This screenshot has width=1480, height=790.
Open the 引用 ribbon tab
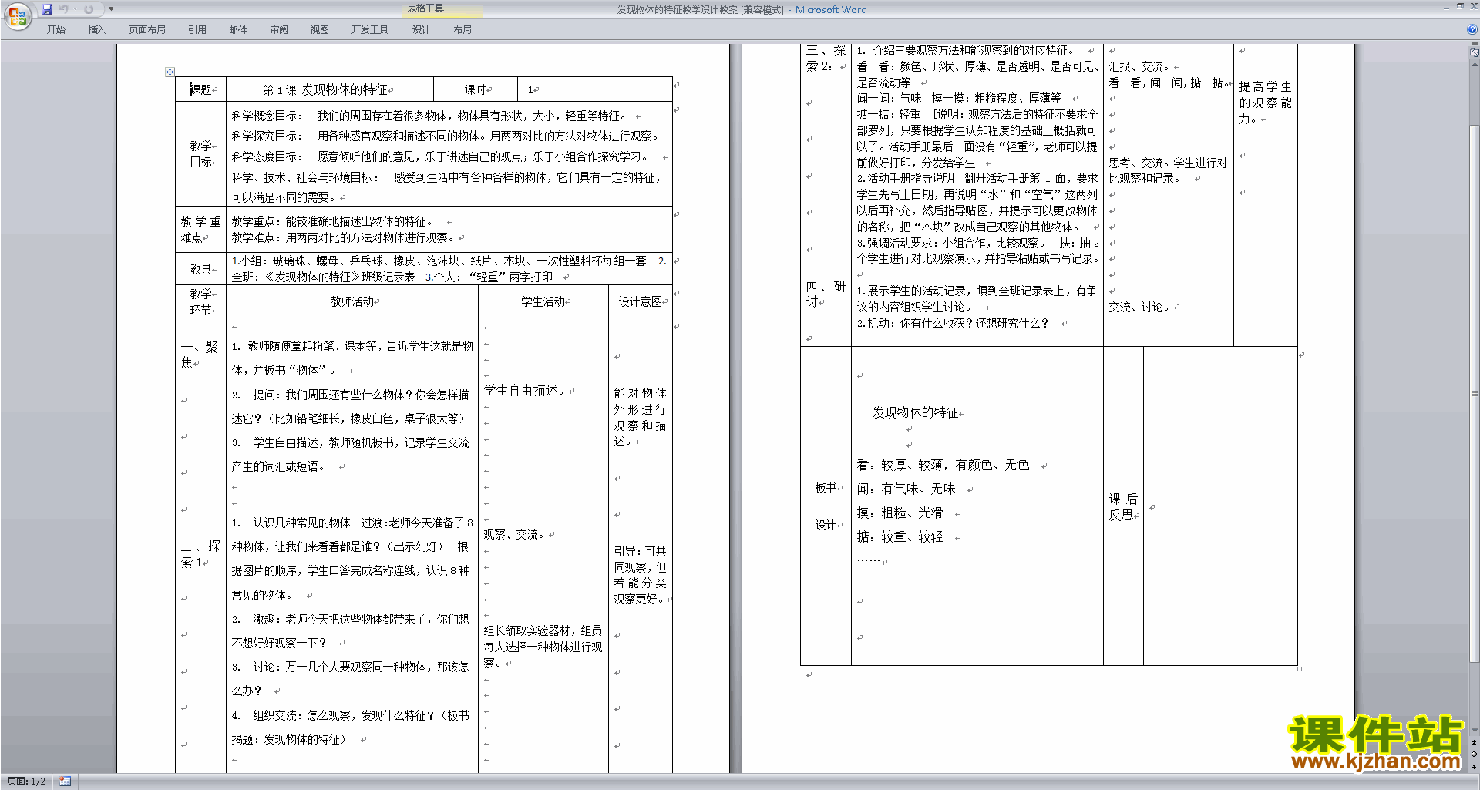[197, 29]
